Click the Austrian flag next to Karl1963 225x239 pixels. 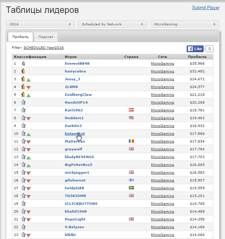pos(131,110)
